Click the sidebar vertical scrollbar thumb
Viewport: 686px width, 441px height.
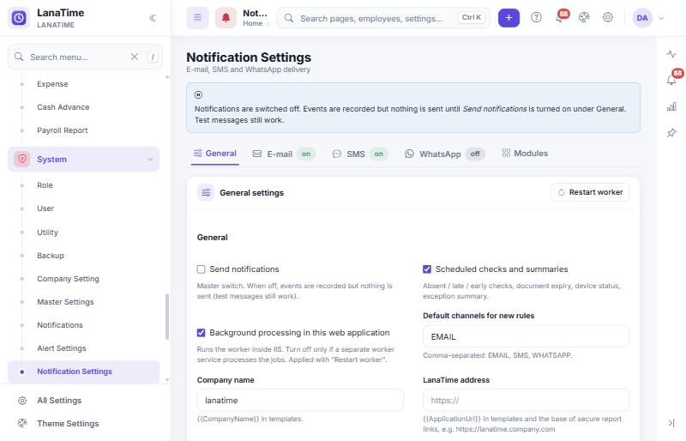(167, 317)
